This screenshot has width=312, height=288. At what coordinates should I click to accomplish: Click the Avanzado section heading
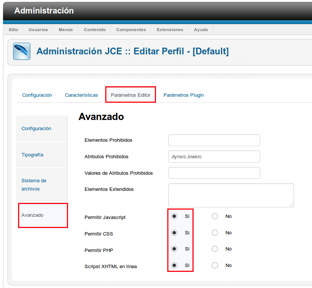101,117
